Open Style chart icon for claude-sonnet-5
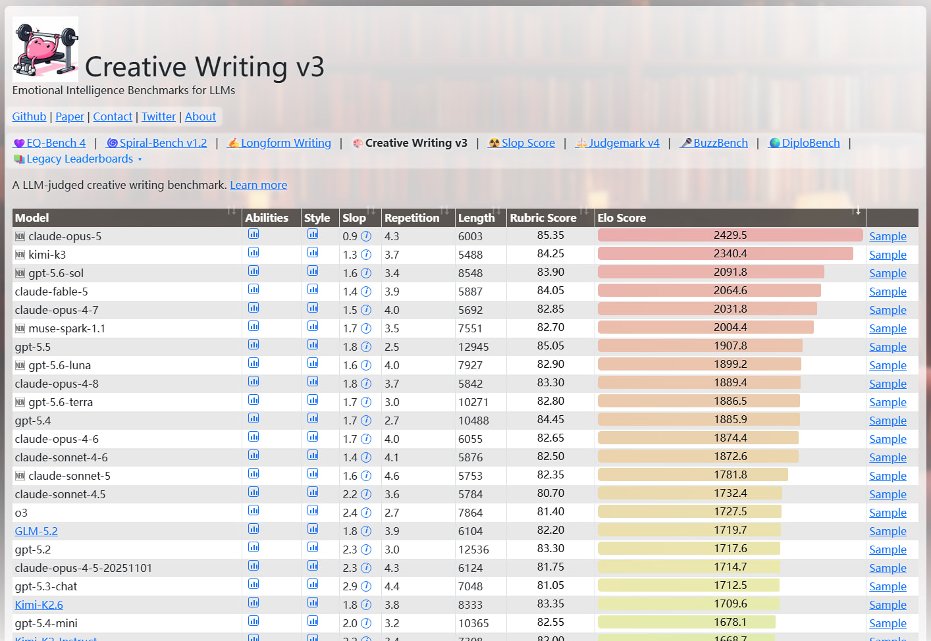Viewport: 931px width, 641px height. click(x=313, y=474)
